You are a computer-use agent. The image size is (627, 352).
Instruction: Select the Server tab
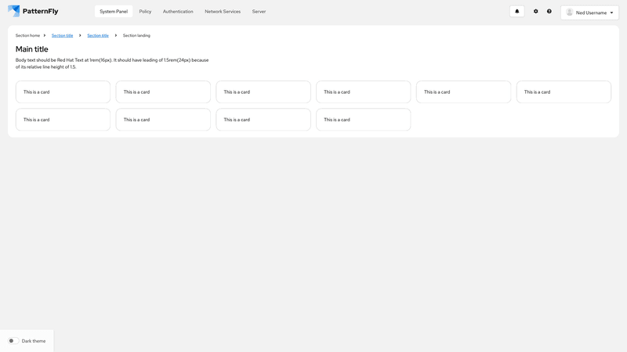tap(259, 11)
